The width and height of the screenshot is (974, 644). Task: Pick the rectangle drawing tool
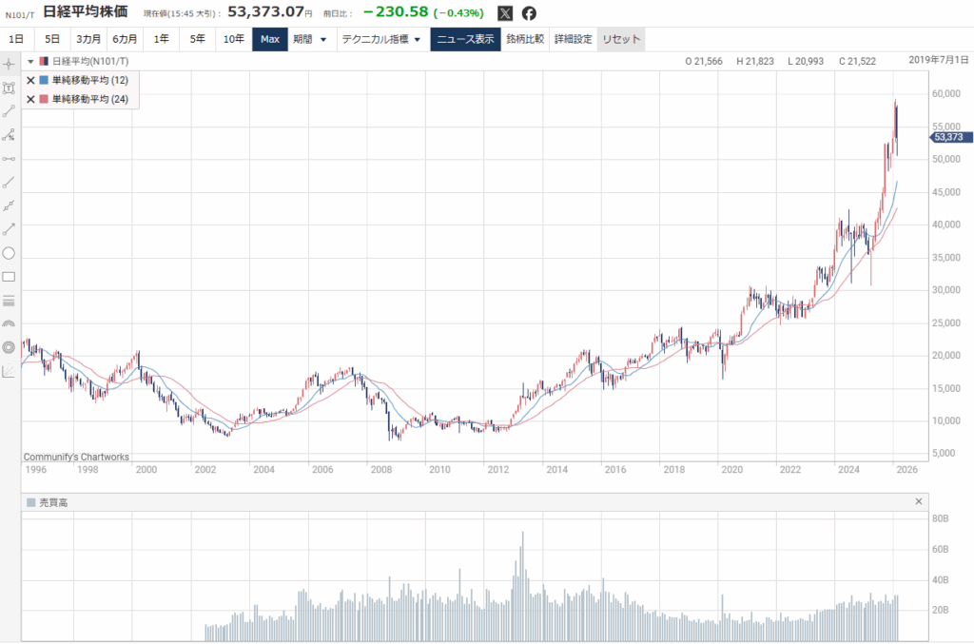click(x=9, y=277)
